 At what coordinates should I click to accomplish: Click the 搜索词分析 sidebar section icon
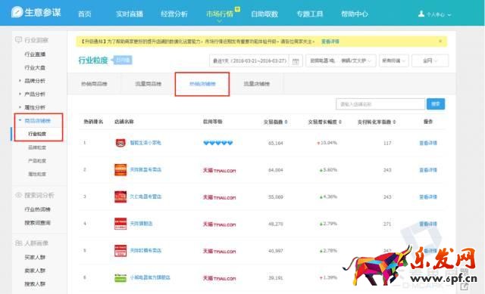coord(18,195)
